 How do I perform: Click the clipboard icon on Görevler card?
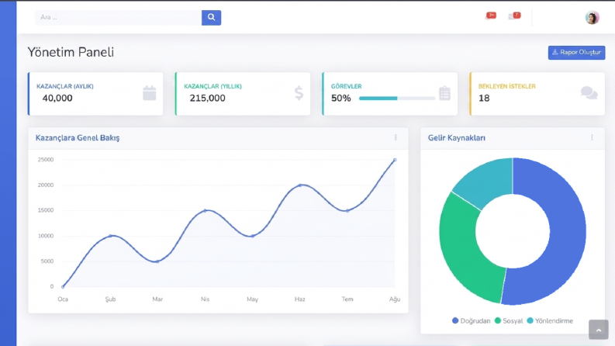click(444, 93)
